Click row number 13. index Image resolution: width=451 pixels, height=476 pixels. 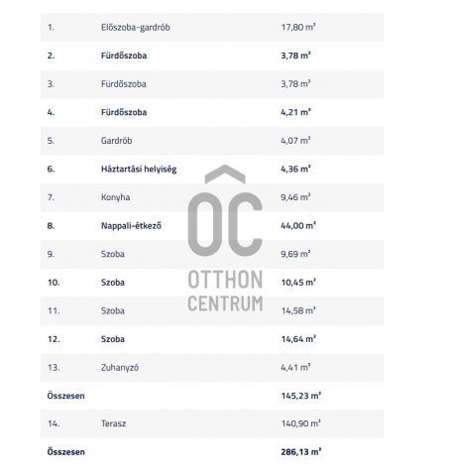54,368
